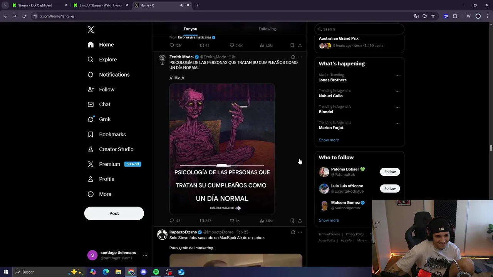
Task: Open a new browser tab
Action: pyautogui.click(x=197, y=5)
